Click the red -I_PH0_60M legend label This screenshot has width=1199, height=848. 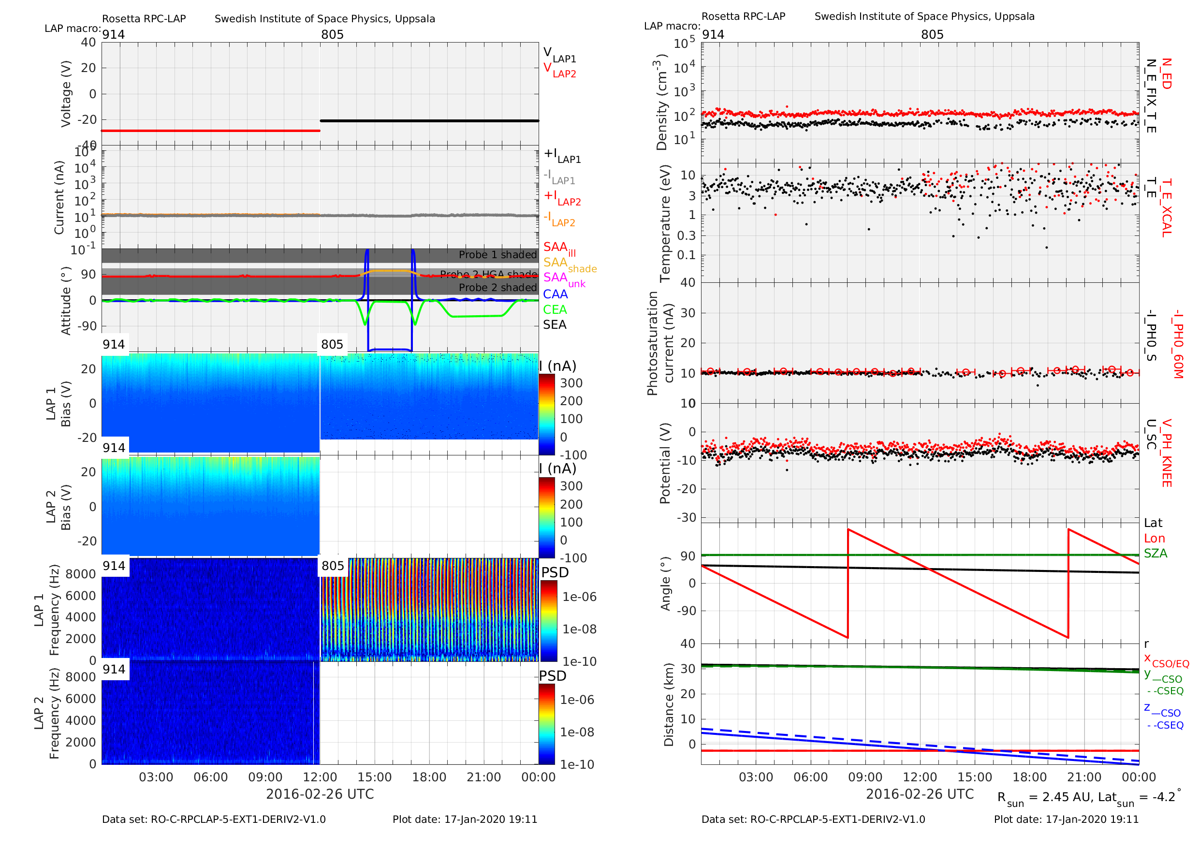pos(1177,344)
